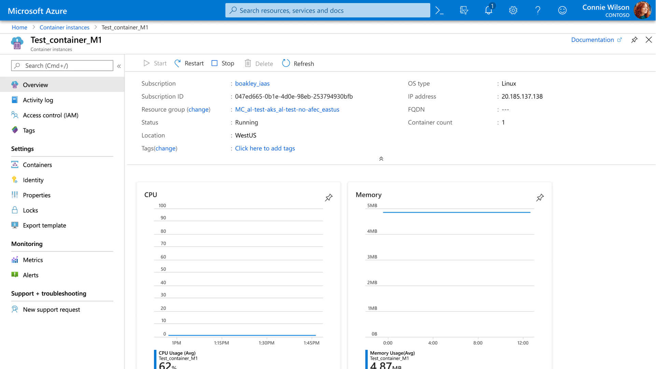656x369 pixels.
Task: Click the Memory usage line in the chart
Action: point(457,212)
